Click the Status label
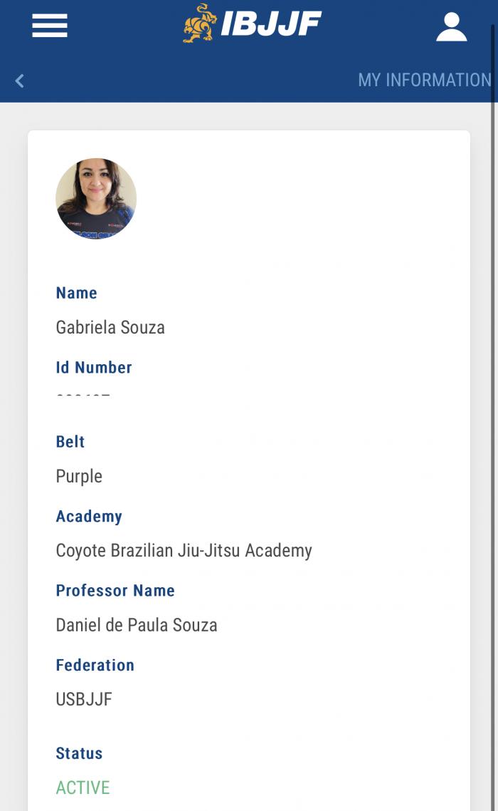498x811 pixels. tap(79, 754)
